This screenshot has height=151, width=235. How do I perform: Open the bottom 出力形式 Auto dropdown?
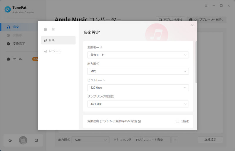coord(90,140)
